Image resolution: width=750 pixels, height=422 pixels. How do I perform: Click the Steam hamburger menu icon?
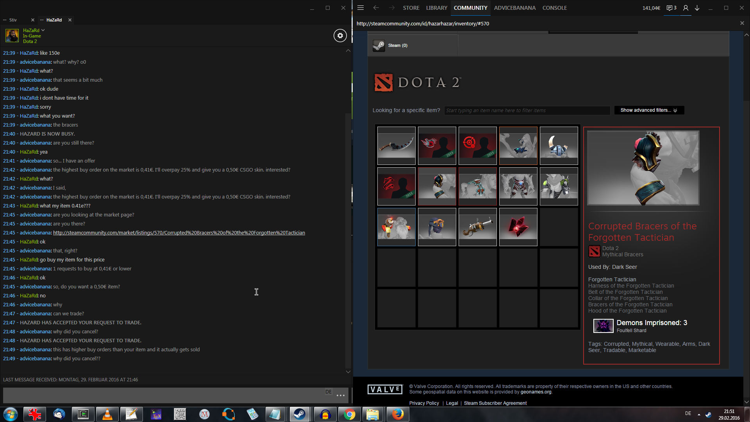[361, 8]
